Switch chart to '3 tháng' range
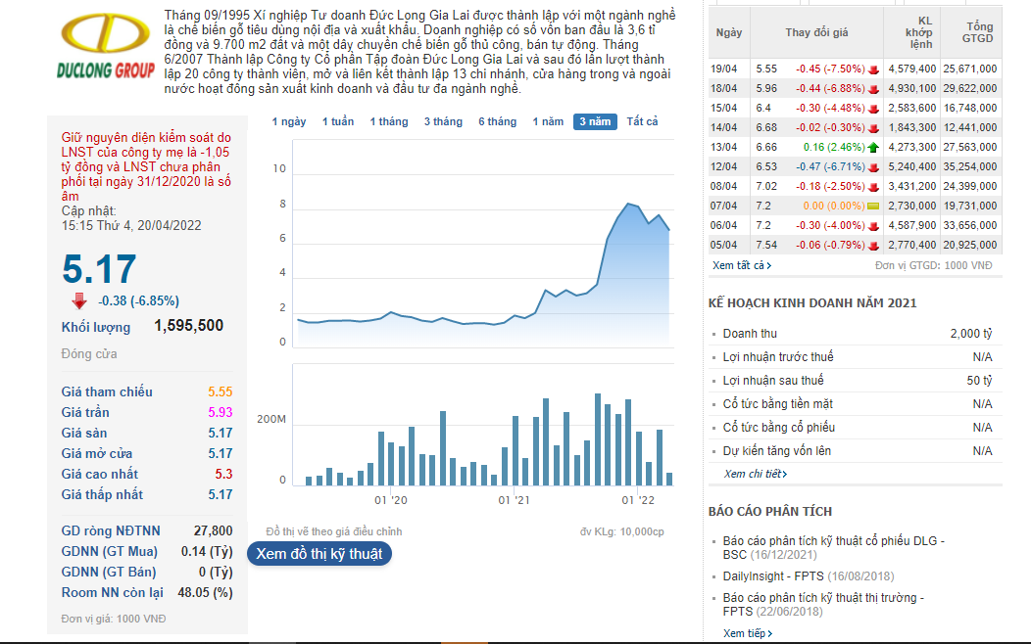1031x644 pixels. (443, 121)
